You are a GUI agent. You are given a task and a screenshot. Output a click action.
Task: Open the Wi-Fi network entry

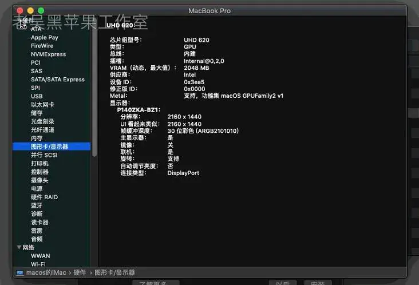(x=38, y=264)
